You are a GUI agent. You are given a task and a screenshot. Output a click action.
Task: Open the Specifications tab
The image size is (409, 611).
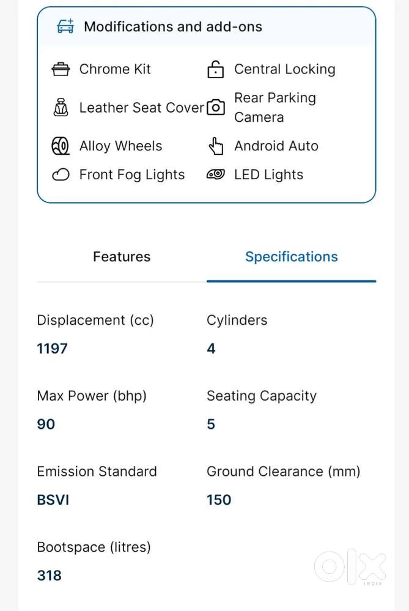pos(291,257)
